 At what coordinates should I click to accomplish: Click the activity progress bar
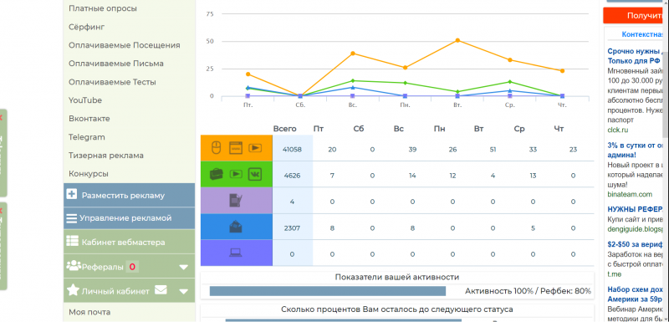tap(328, 291)
